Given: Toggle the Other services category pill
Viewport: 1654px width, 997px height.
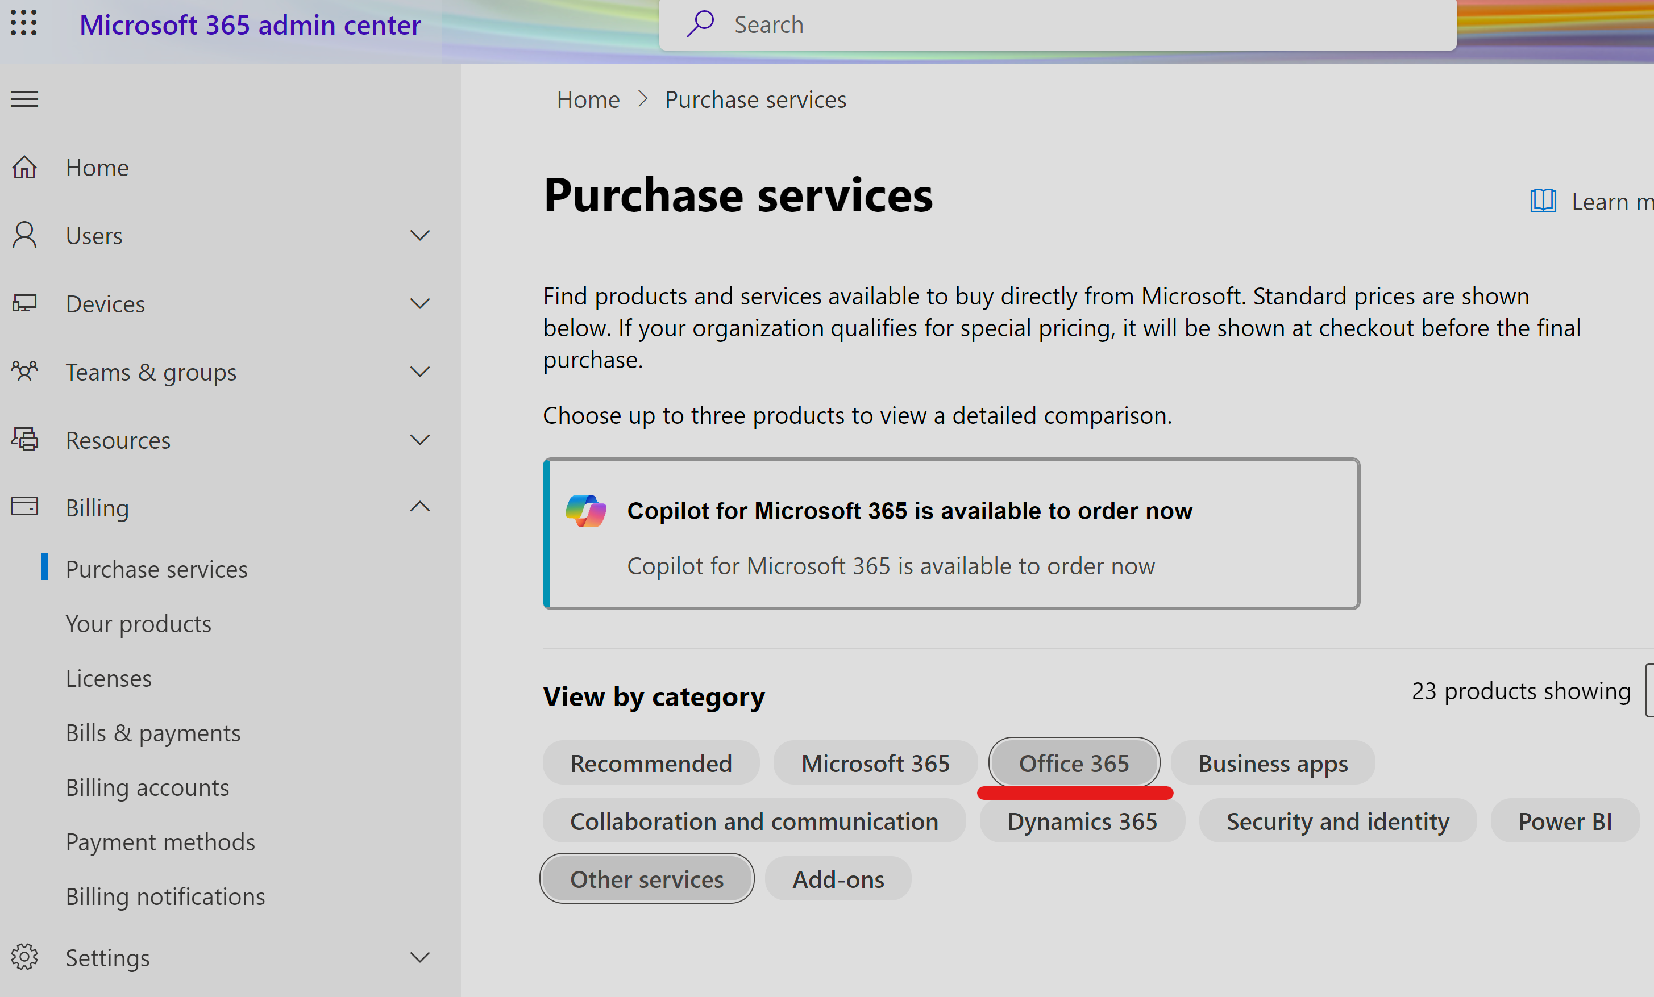Looking at the screenshot, I should pyautogui.click(x=646, y=879).
